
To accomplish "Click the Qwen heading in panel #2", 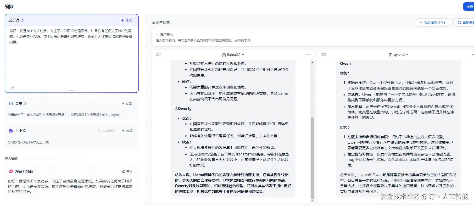I will [x=345, y=64].
